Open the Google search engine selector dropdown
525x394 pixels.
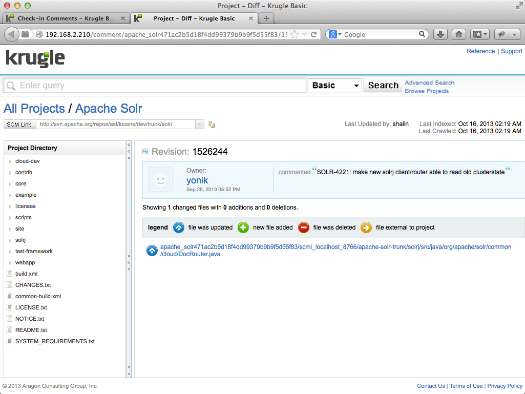(x=335, y=34)
